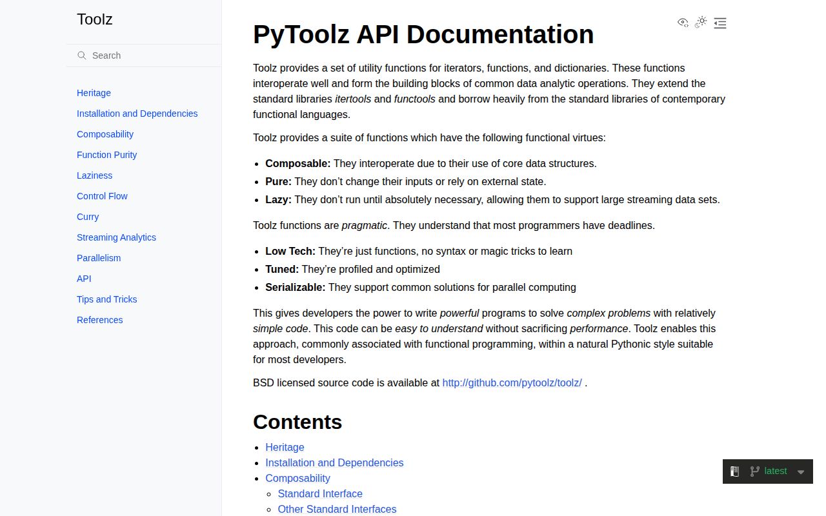Viewport: 826px width, 516px height.
Task: Open Other Standard Interfaces contents sub-link
Action: click(x=337, y=509)
